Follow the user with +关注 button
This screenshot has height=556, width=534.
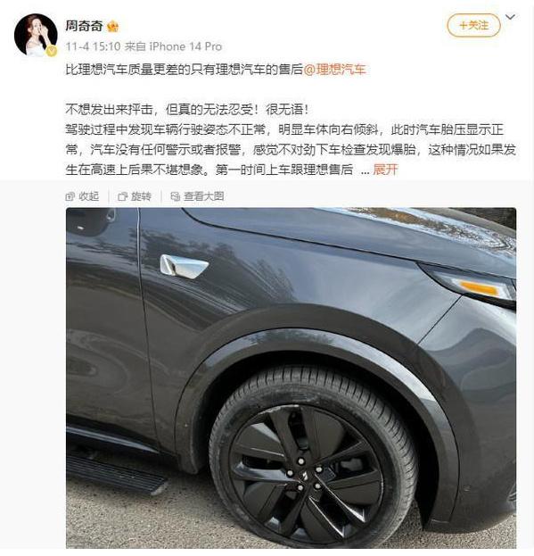[473, 26]
